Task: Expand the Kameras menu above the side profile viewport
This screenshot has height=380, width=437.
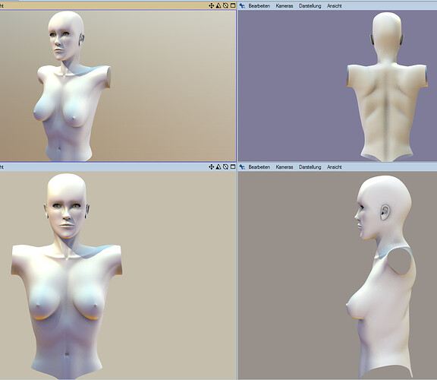Action: pyautogui.click(x=285, y=166)
